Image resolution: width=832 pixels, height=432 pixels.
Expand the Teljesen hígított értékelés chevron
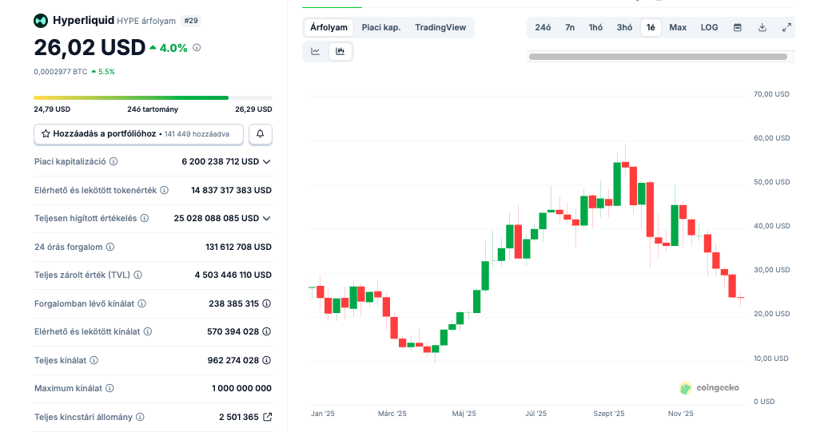coord(267,218)
